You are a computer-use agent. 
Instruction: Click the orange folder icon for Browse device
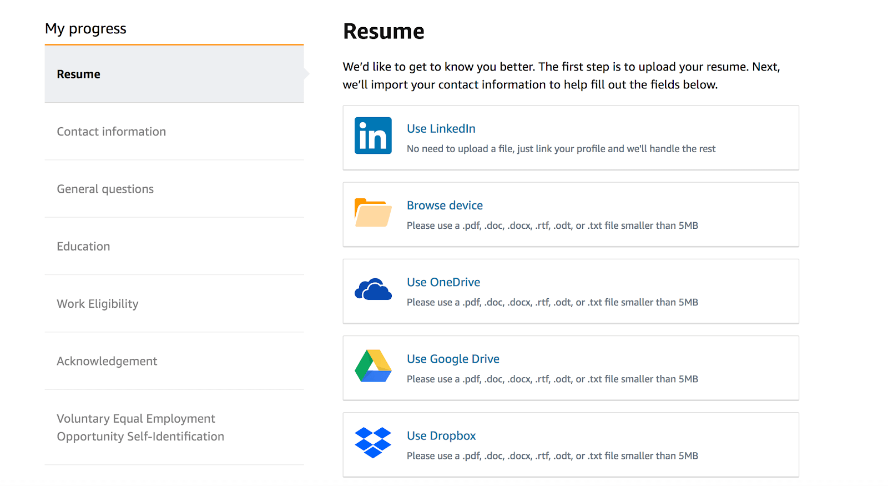click(373, 213)
